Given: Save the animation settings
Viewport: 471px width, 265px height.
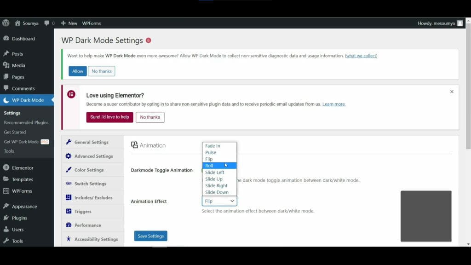Looking at the screenshot, I should 151,236.
